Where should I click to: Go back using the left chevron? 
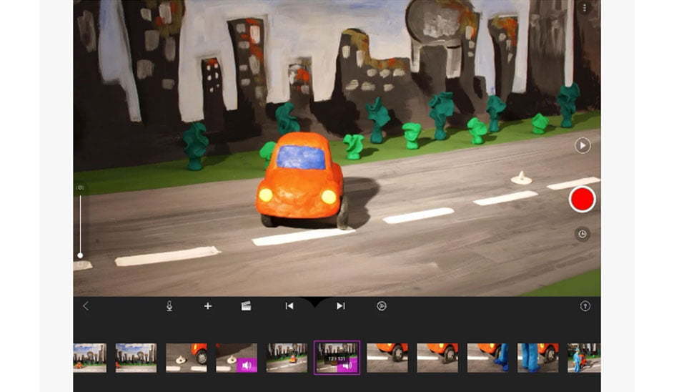coord(86,306)
